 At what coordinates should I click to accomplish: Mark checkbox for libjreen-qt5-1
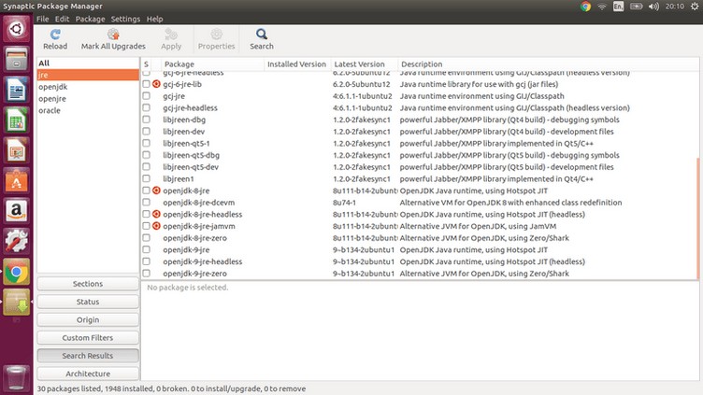pos(146,143)
